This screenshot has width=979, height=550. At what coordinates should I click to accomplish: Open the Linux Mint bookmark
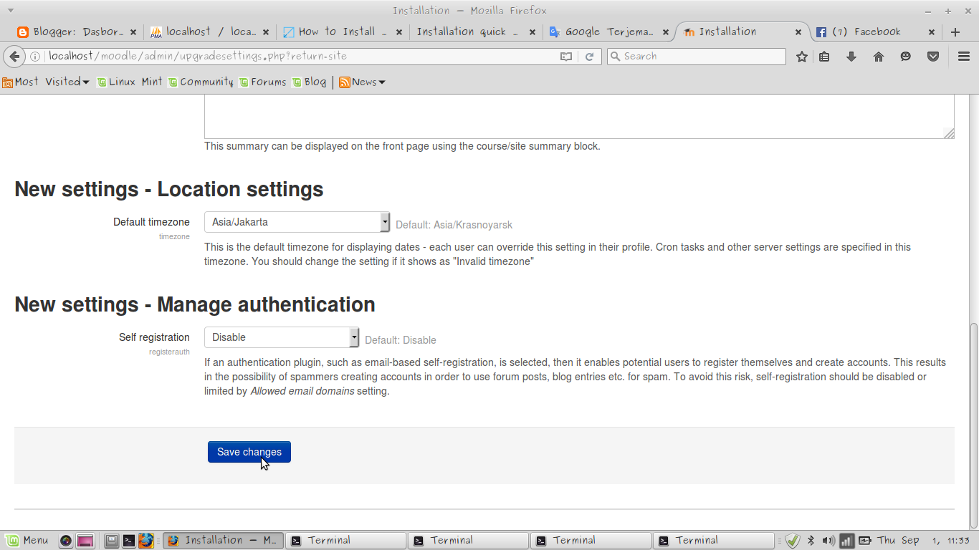pos(130,82)
